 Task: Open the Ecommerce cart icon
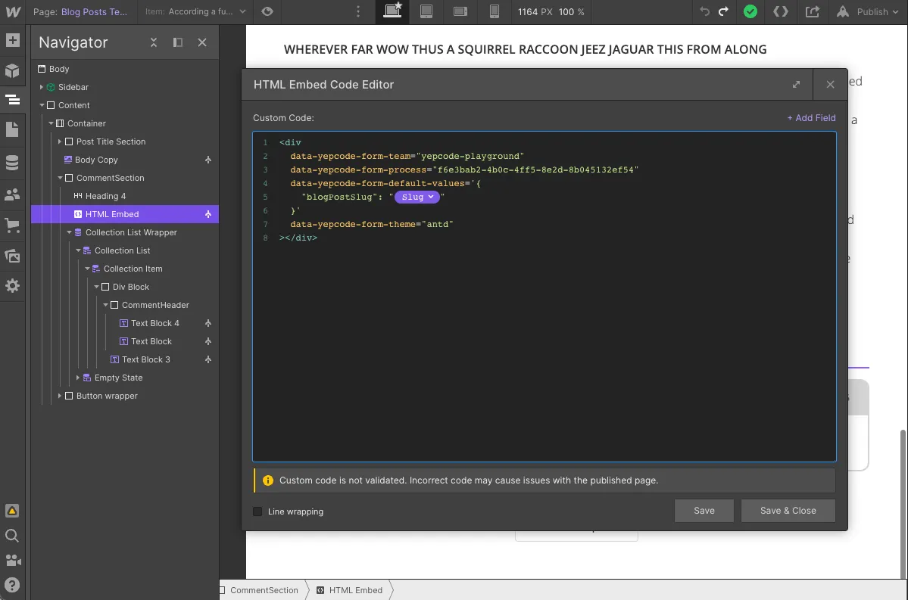(x=12, y=225)
